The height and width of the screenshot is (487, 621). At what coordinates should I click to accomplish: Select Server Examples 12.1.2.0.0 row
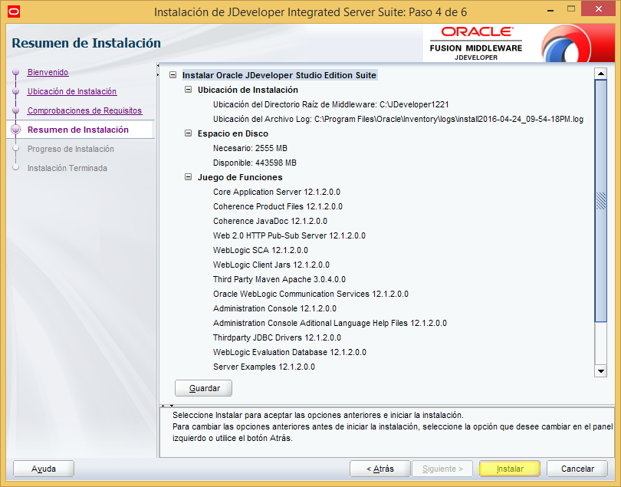click(x=264, y=367)
